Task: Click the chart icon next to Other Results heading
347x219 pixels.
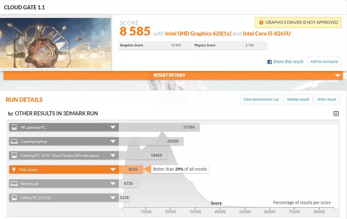Action: pos(10,114)
